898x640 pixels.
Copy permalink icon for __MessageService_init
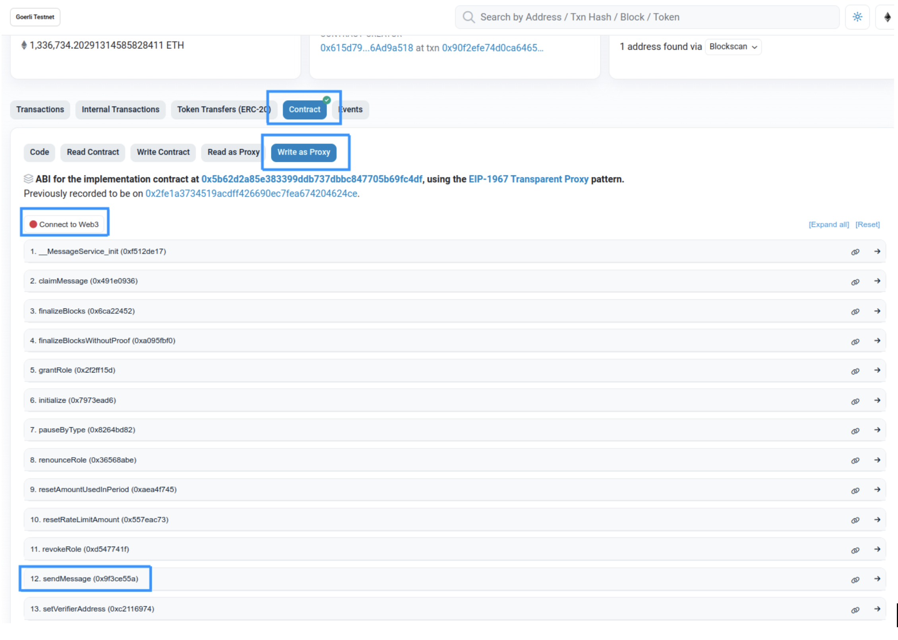tap(855, 252)
